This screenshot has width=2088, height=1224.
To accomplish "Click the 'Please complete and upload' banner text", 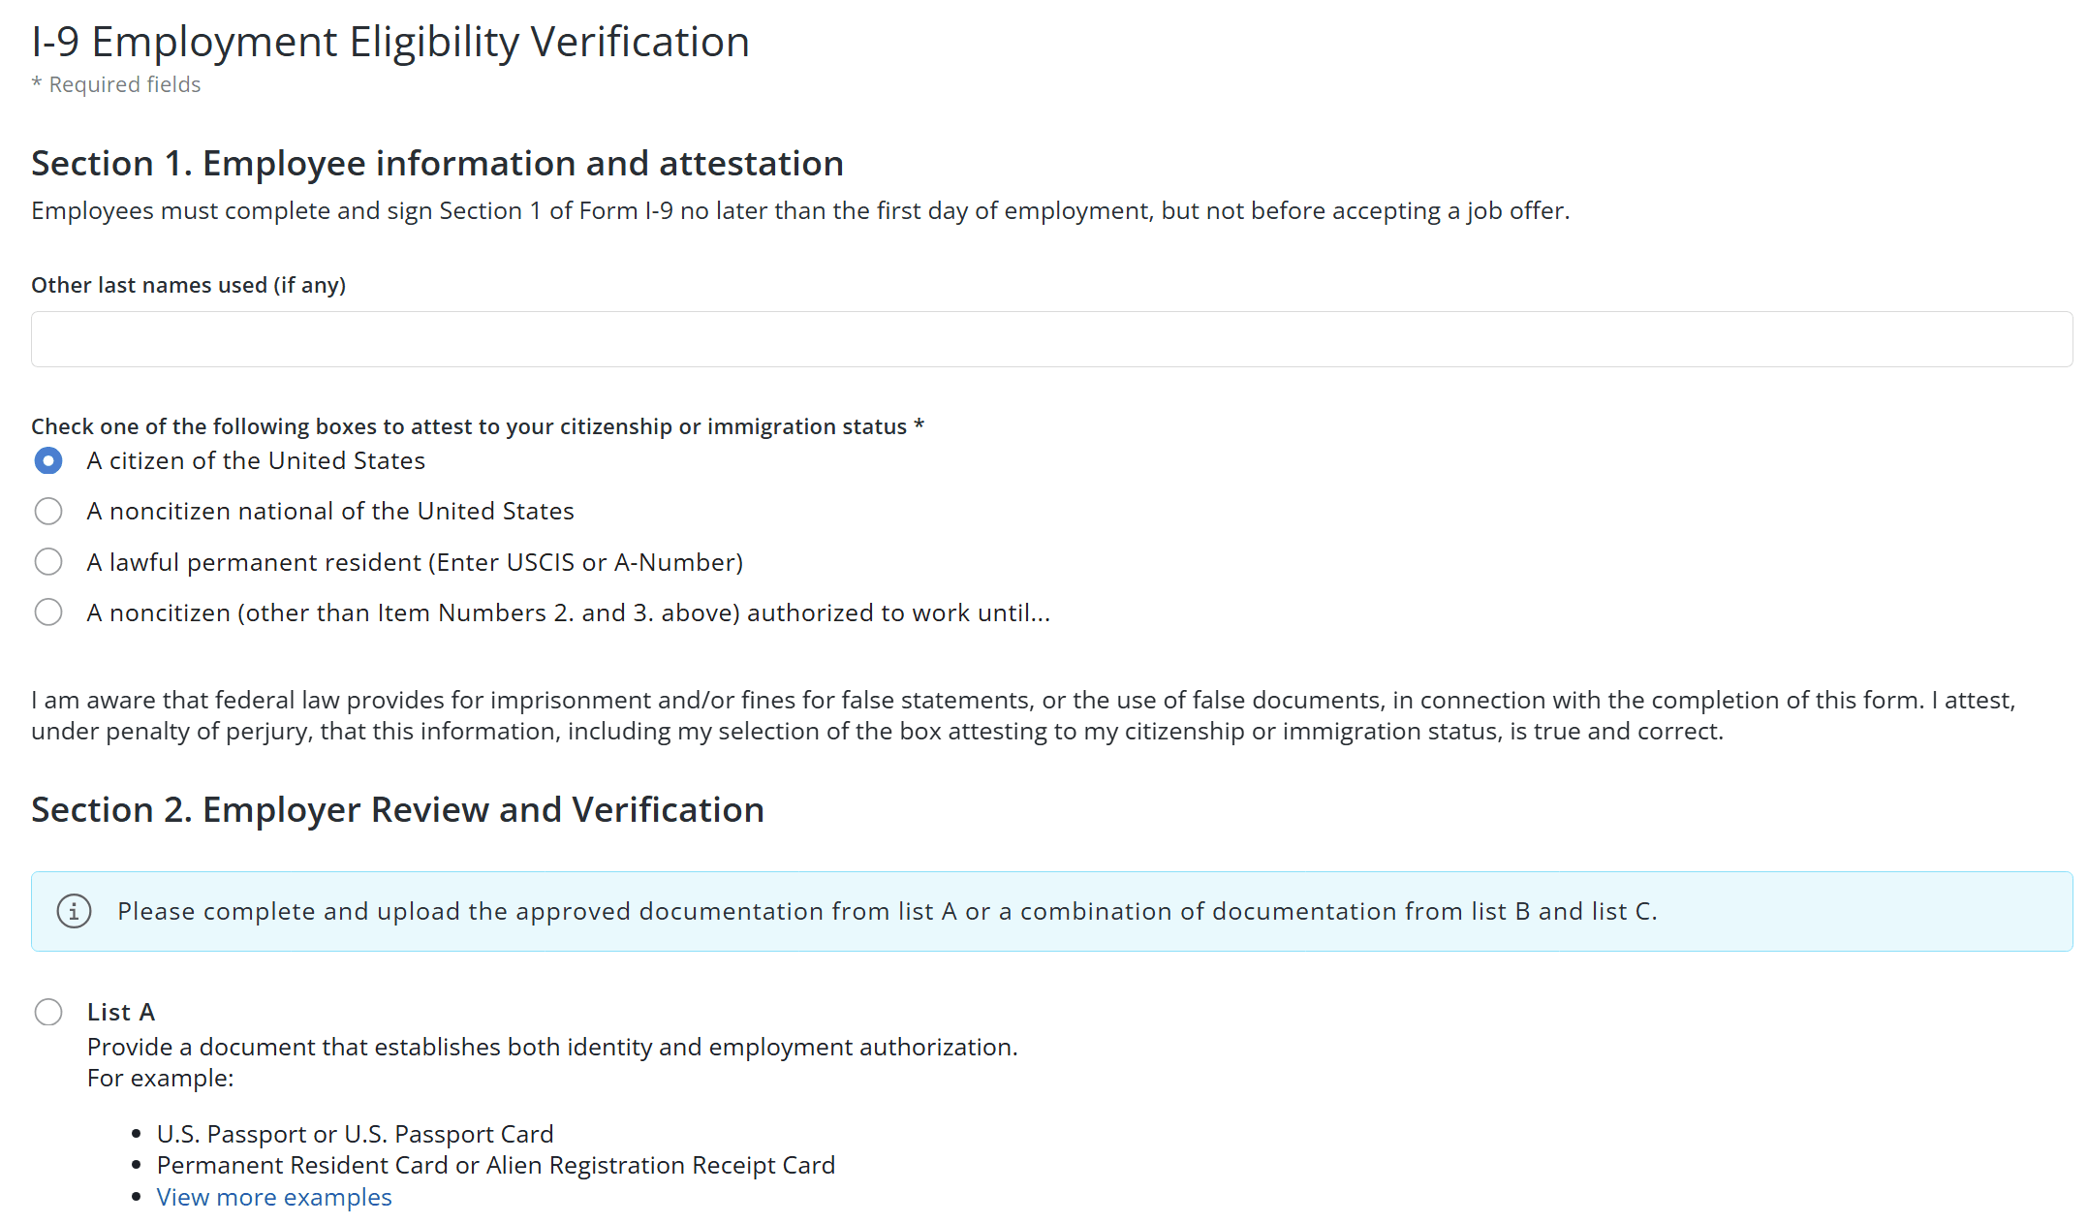I will 887,911.
